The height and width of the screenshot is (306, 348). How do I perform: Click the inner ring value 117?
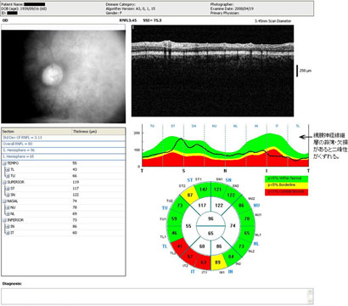202,205
